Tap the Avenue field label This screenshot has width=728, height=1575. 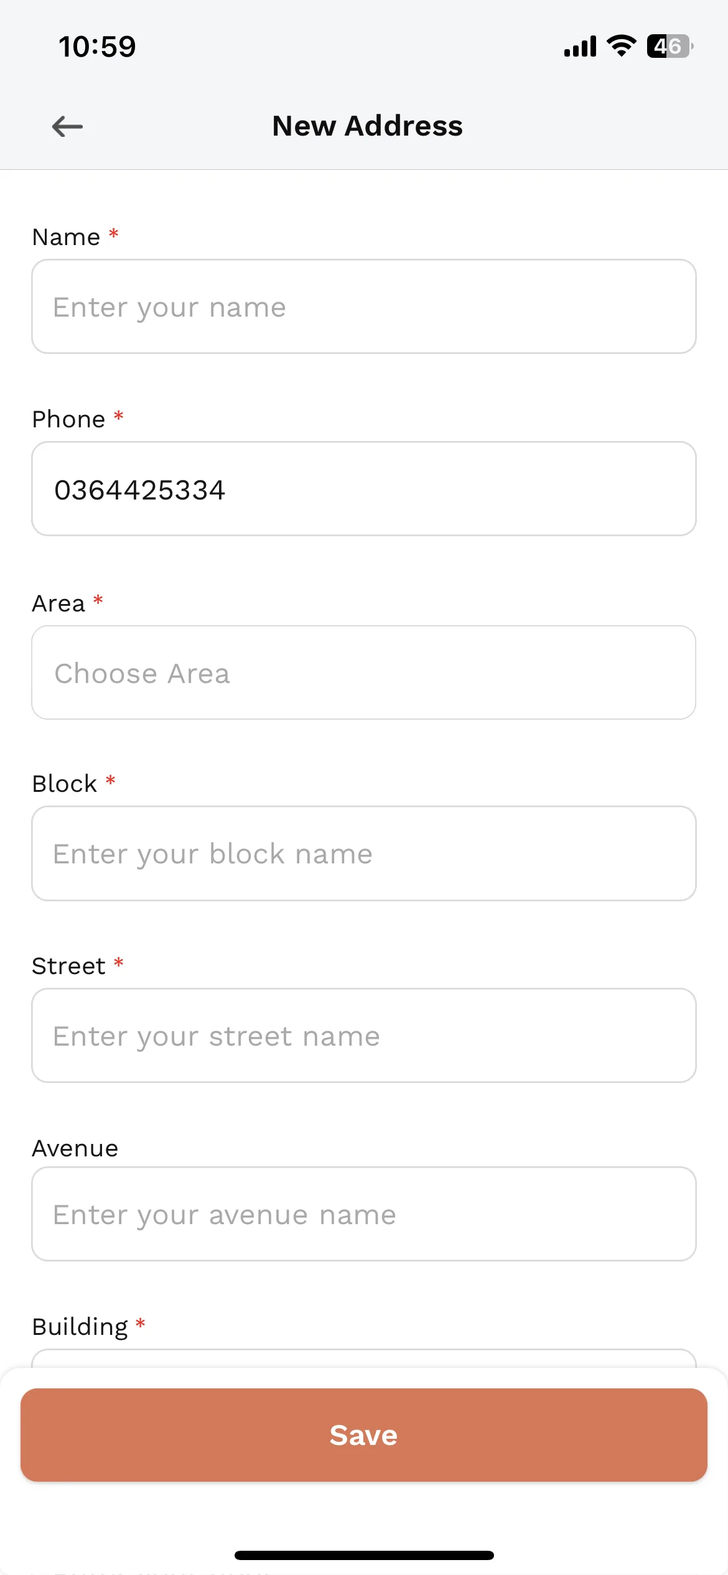tap(75, 1148)
